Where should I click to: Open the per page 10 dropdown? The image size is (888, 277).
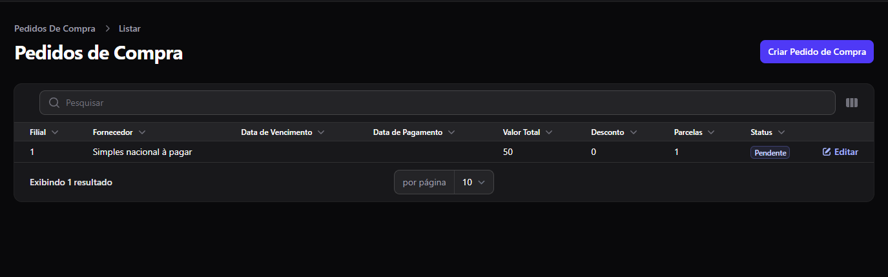click(474, 182)
